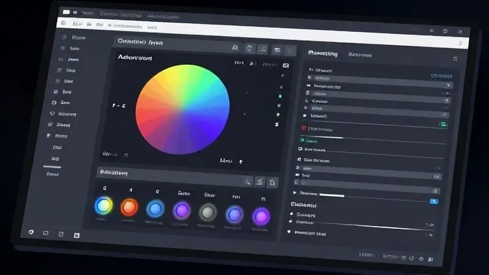489x275 pixels.
Task: Click the stacked-lines icon in the color panel header
Action: click(x=263, y=49)
